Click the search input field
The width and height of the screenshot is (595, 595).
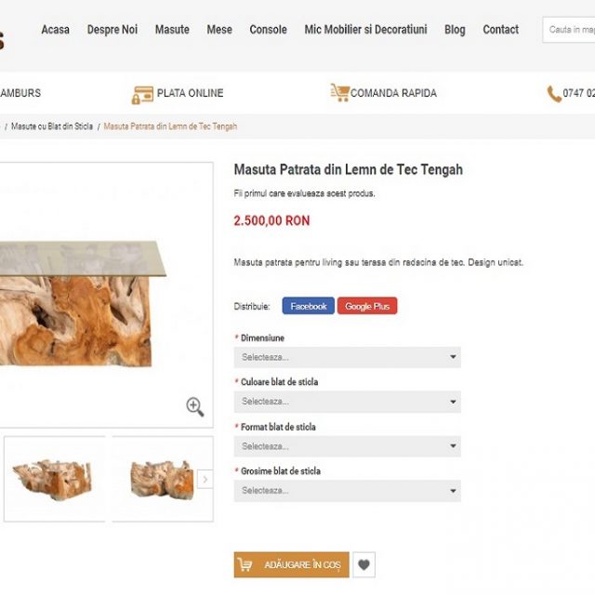569,30
